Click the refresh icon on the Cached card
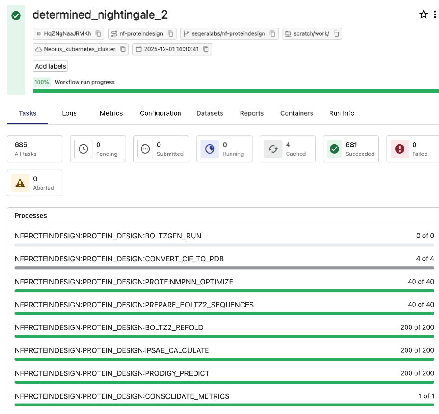Viewport: 439px width, 414px height. (x=272, y=149)
